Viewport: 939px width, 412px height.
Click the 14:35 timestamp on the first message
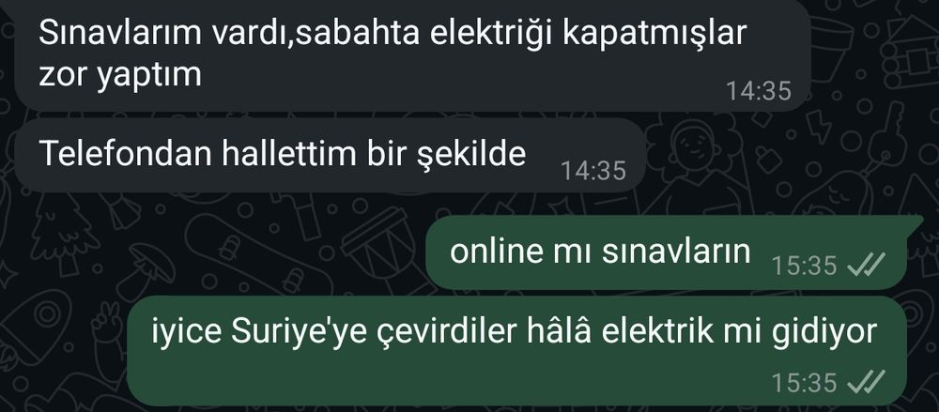[759, 92]
